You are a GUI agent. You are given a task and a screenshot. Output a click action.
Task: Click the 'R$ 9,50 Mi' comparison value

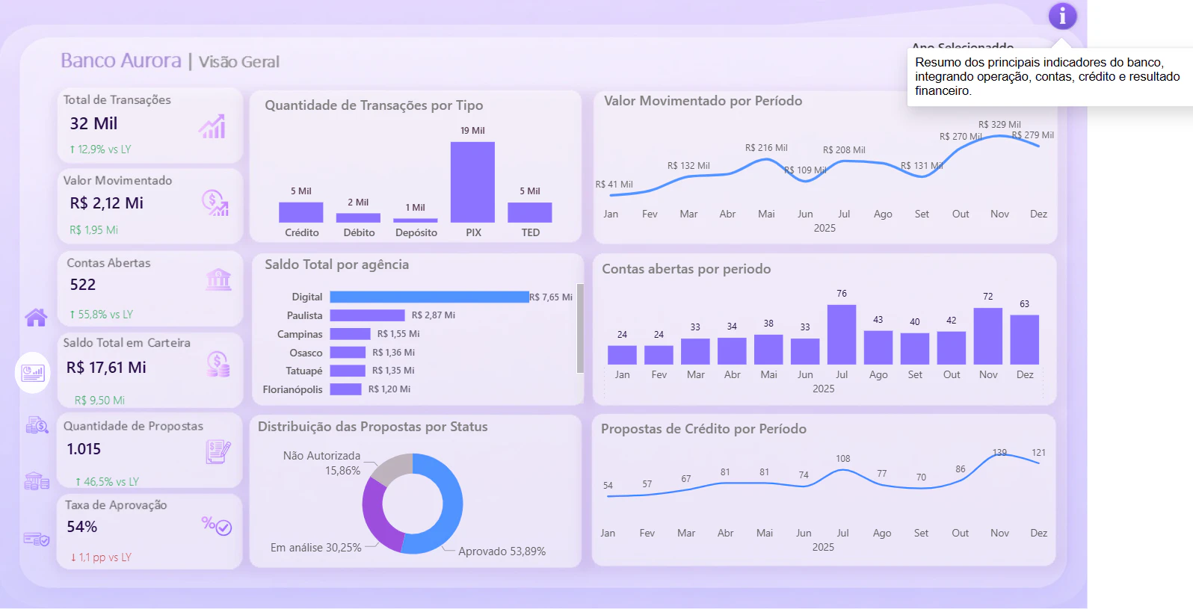pos(99,401)
